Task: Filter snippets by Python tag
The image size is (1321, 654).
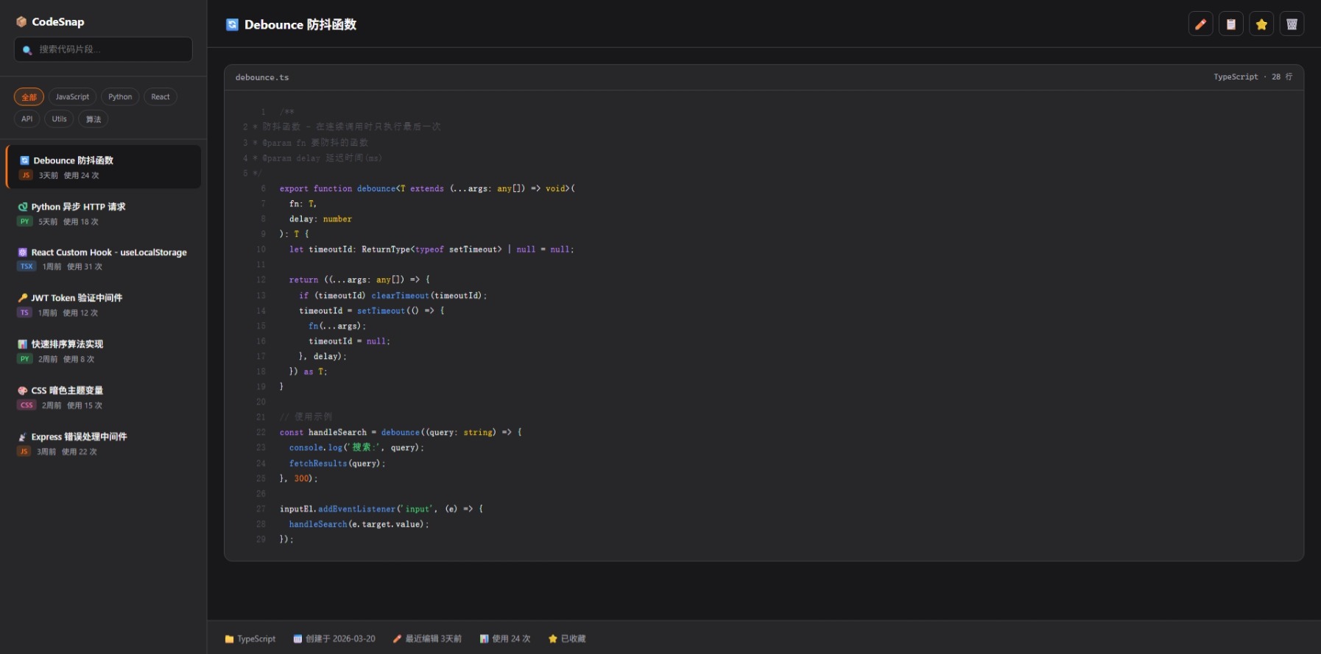Action: 120,97
